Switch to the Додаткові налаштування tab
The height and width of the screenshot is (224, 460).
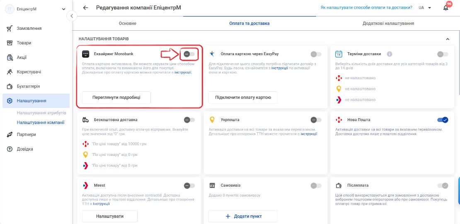tap(388, 24)
